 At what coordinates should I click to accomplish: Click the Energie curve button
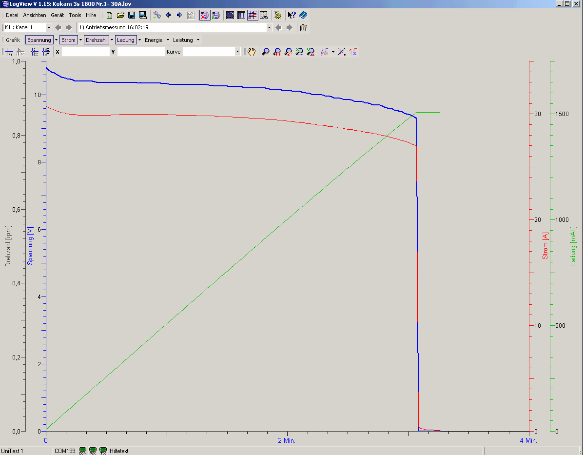point(154,40)
